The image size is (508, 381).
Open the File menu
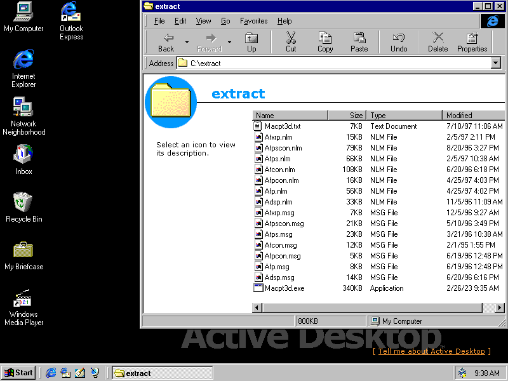[x=159, y=21]
